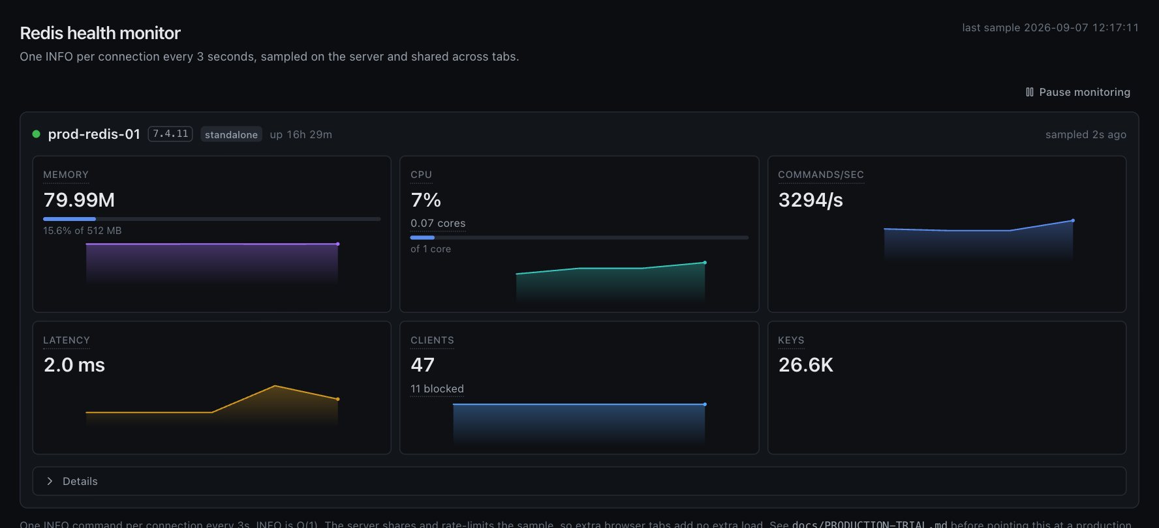Click the pause icon beside Pause monitoring

pyautogui.click(x=1030, y=92)
